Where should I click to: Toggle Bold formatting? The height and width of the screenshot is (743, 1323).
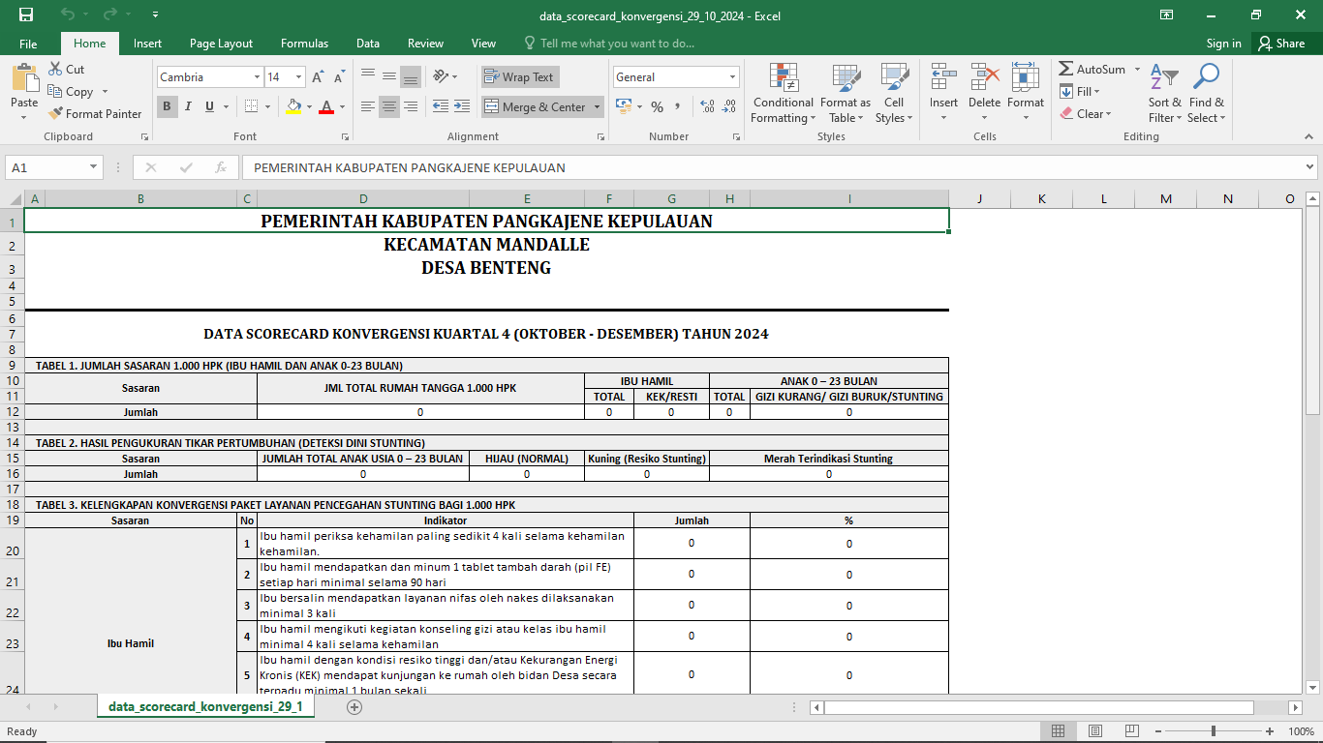click(168, 106)
